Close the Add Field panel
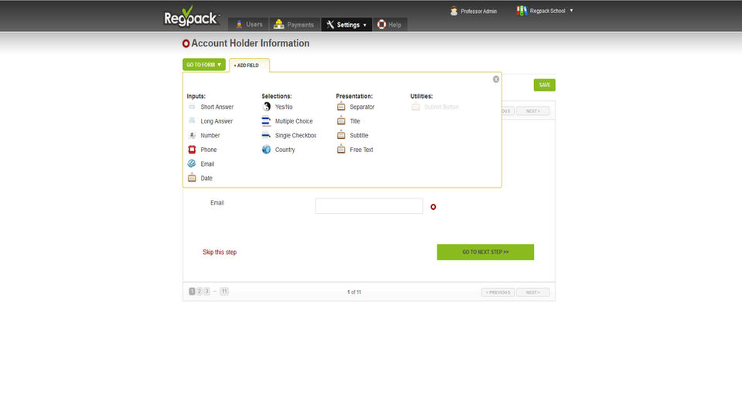Viewport: 742px width, 416px height. 496,79
